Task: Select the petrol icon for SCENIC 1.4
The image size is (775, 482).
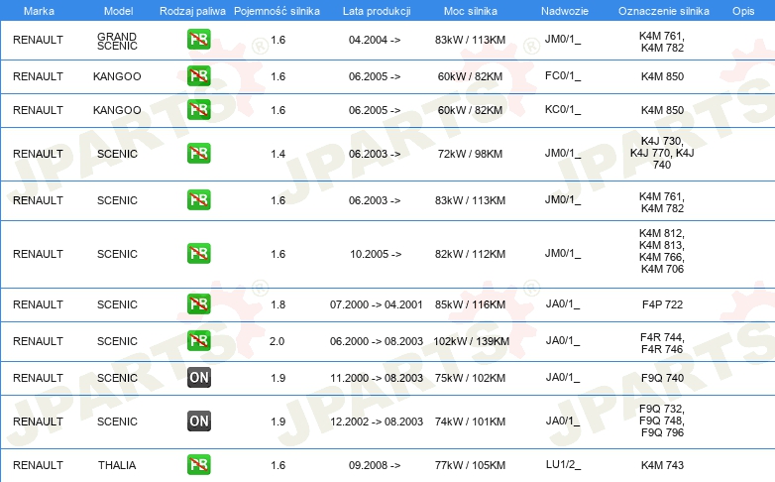Action: (198, 154)
